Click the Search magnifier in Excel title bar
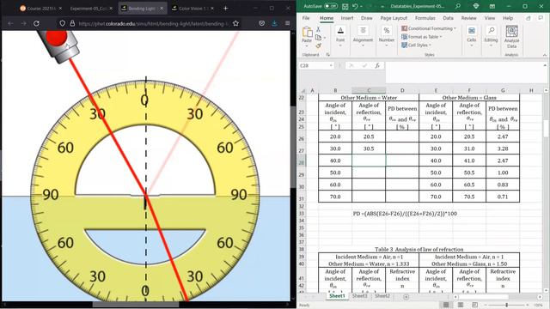The height and width of the screenshot is (309, 550). (x=458, y=6)
